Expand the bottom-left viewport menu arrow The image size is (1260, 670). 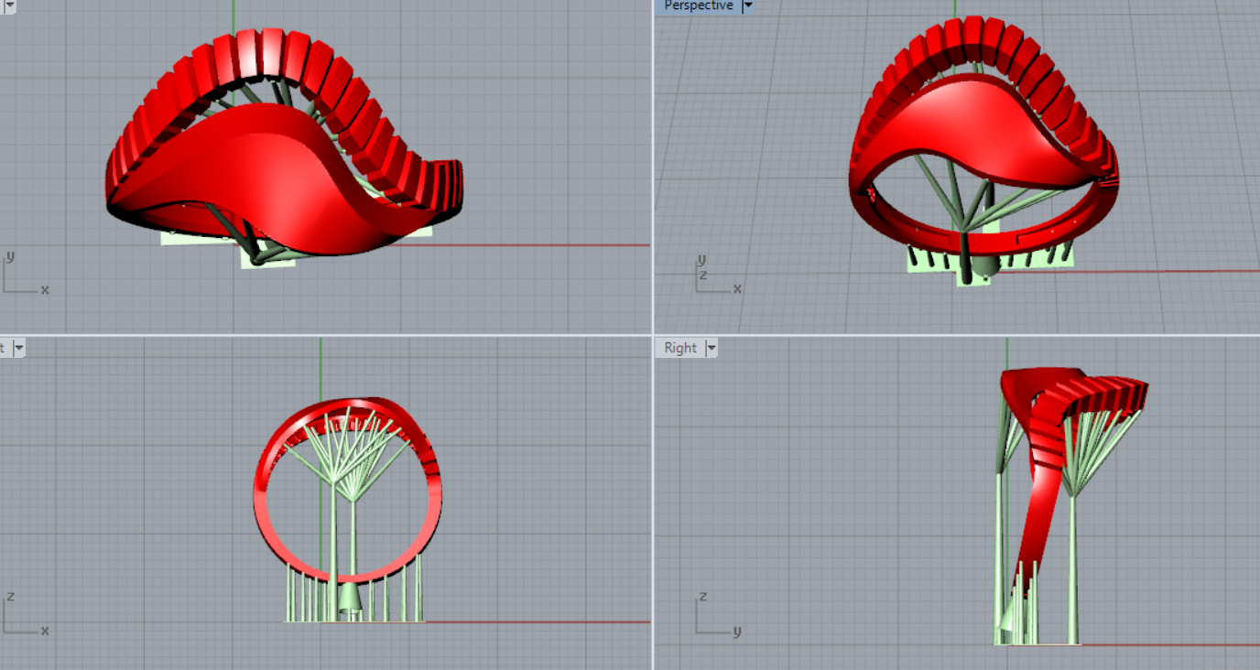18,348
